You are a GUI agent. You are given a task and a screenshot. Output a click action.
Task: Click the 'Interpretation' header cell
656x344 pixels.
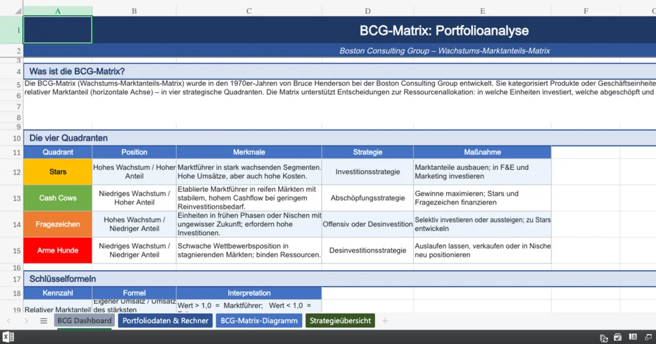pos(249,293)
